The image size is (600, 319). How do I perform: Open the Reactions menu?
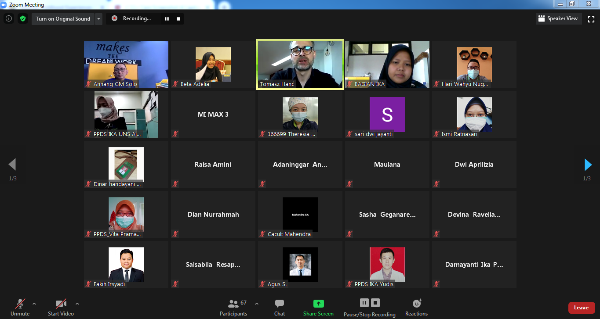tap(416, 307)
